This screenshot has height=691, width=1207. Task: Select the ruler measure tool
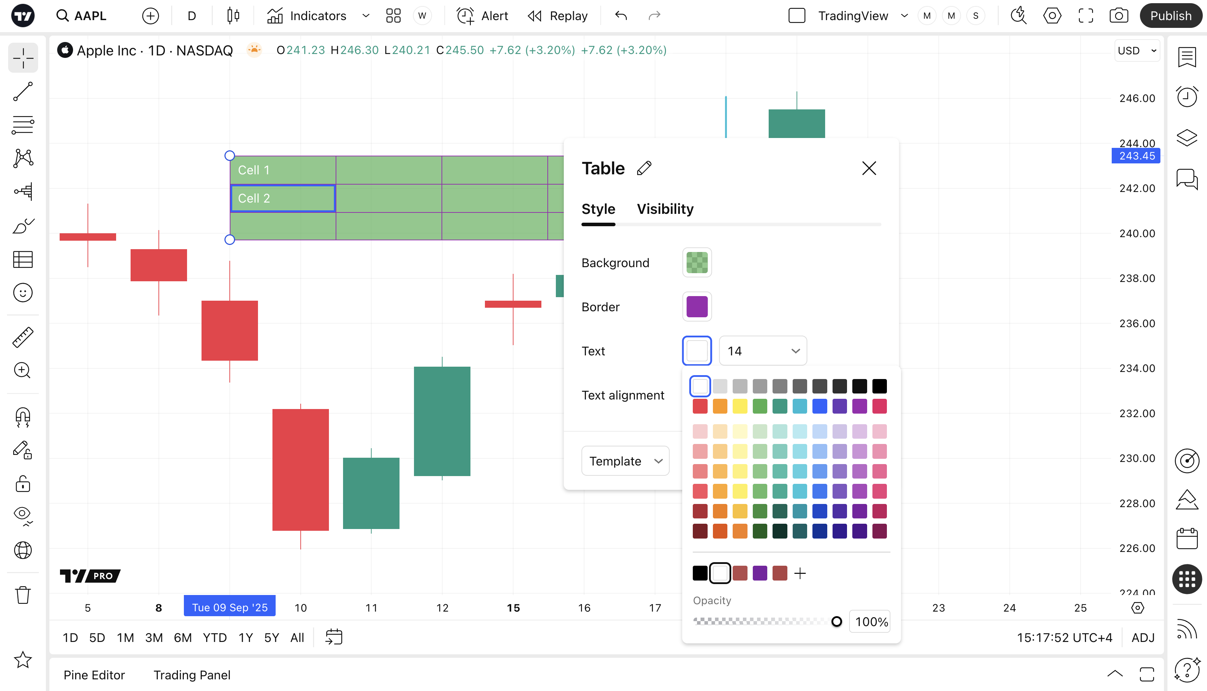pos(23,337)
